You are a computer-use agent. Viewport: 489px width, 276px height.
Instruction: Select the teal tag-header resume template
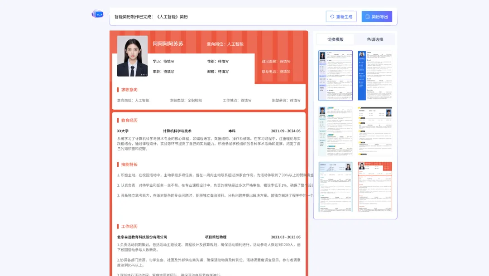(x=336, y=131)
